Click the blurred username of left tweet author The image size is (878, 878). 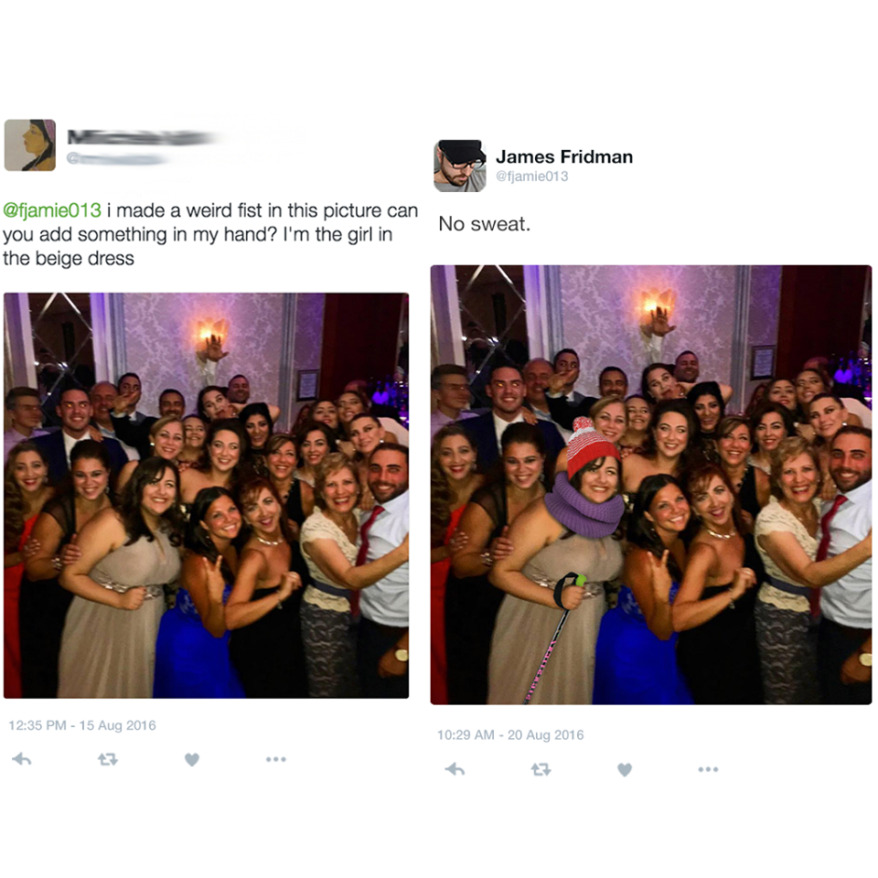point(140,137)
